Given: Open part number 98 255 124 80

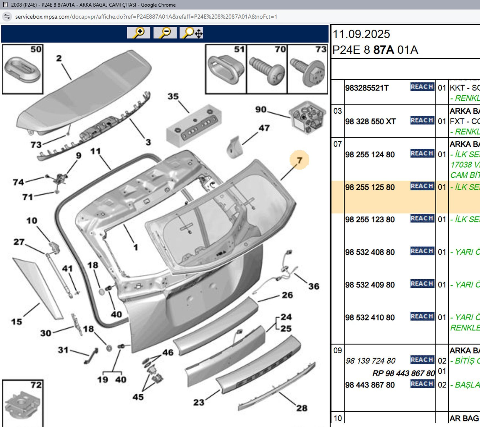Looking at the screenshot, I should pyautogui.click(x=370, y=155).
